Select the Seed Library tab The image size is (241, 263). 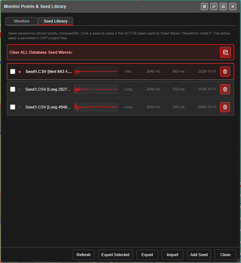point(56,21)
